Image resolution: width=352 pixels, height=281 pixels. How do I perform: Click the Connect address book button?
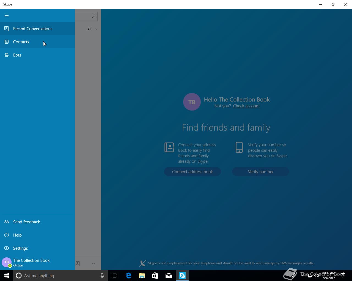pyautogui.click(x=193, y=172)
